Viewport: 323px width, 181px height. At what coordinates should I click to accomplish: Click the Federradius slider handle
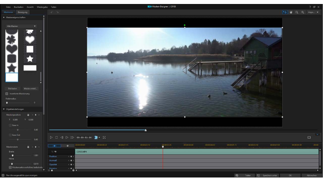pos(7,103)
